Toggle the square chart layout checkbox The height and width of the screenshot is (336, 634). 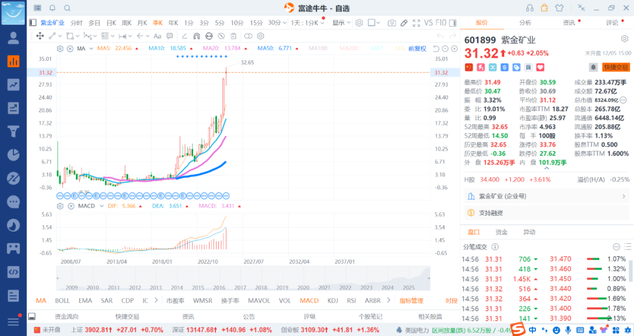(371, 23)
